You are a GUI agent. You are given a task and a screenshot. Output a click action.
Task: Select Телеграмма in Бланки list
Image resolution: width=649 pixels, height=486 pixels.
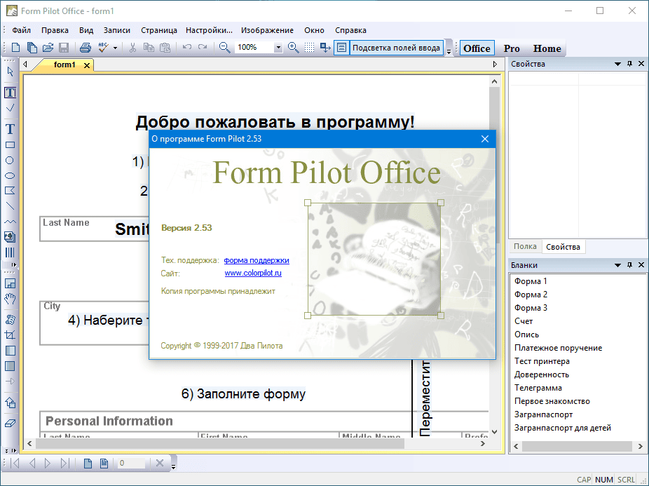(x=538, y=388)
